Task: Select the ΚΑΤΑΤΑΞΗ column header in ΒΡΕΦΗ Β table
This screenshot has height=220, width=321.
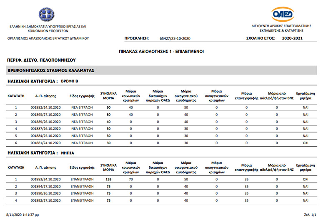Action: tap(16, 96)
